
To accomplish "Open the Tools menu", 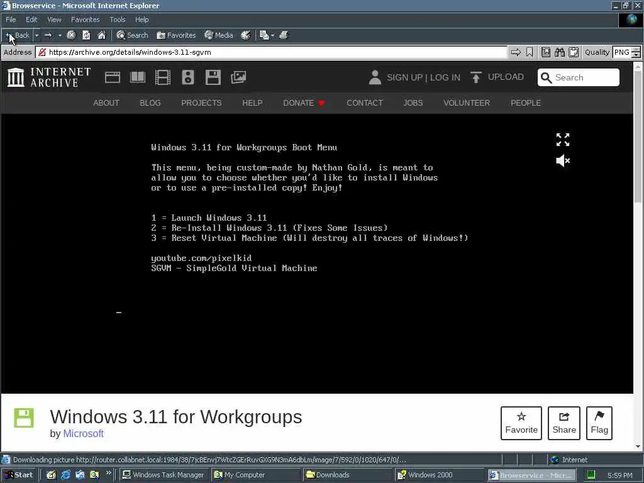I will click(x=117, y=19).
